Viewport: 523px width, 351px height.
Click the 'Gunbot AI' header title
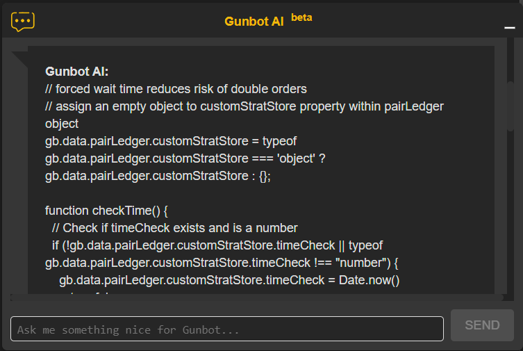click(254, 22)
